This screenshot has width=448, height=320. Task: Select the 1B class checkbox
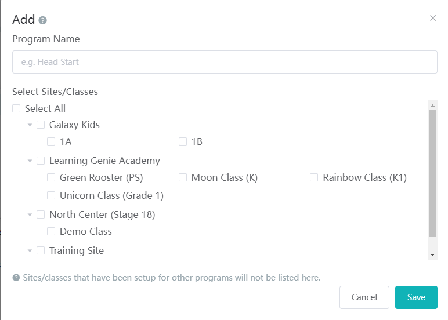183,141
